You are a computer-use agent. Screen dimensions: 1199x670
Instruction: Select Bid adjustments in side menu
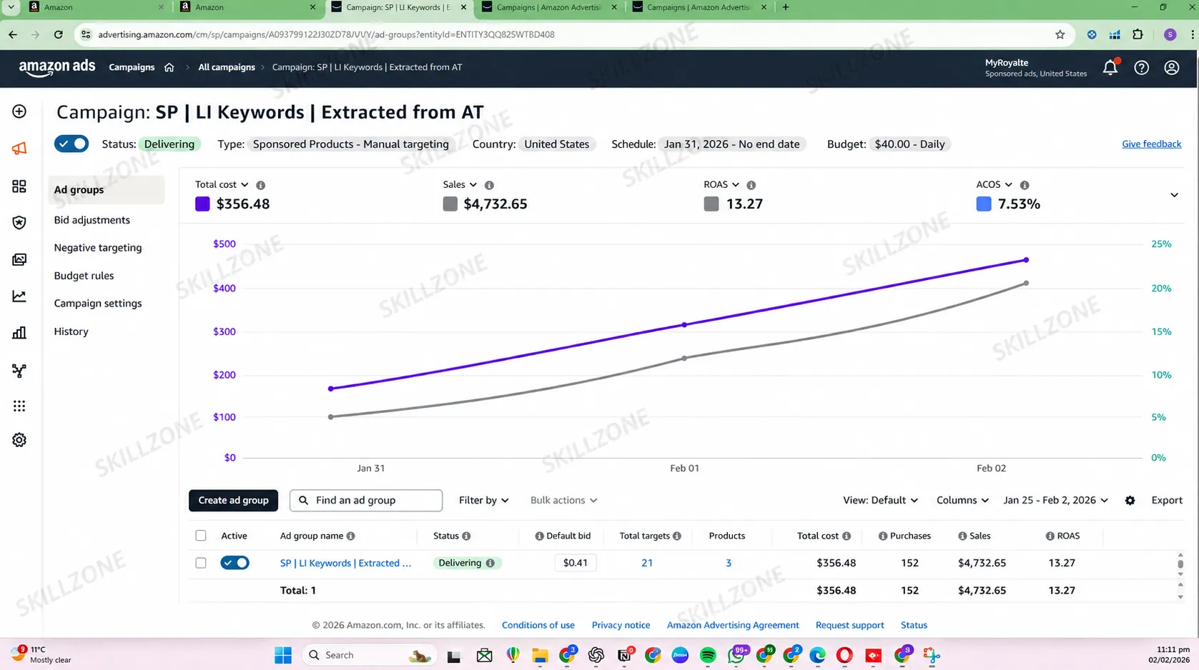(x=92, y=220)
